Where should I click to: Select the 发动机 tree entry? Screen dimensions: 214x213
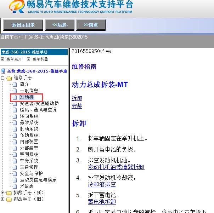pos(27,97)
